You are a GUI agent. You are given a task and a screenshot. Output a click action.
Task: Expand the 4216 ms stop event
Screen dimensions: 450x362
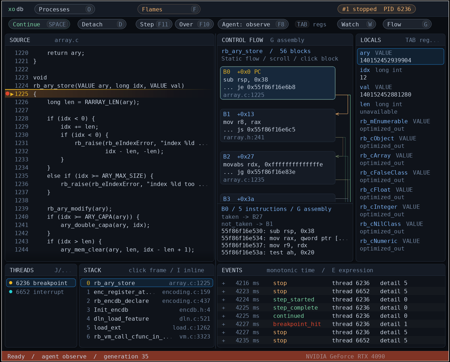[224, 283]
